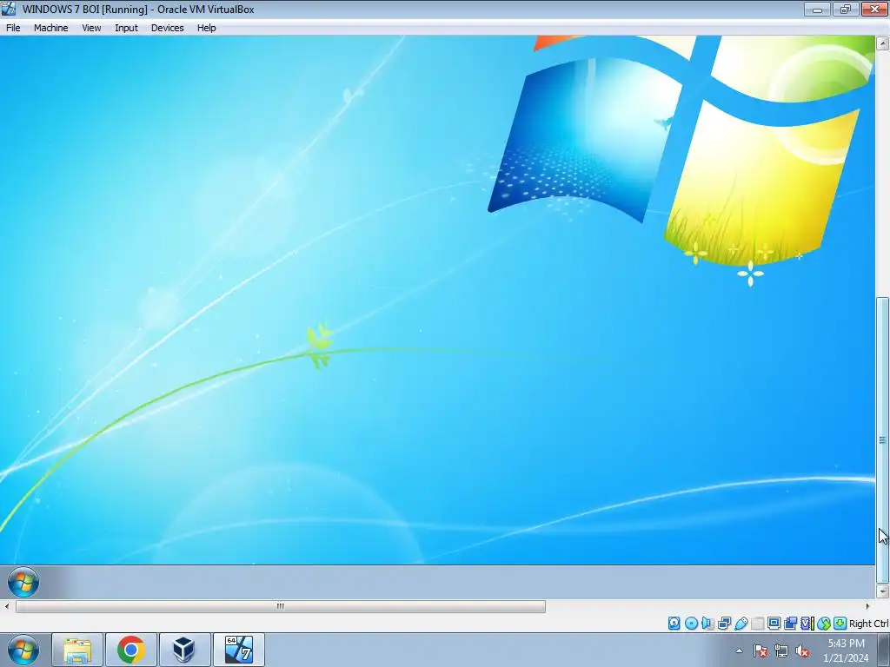Restore down the VirtualBox VM window

tap(846, 9)
